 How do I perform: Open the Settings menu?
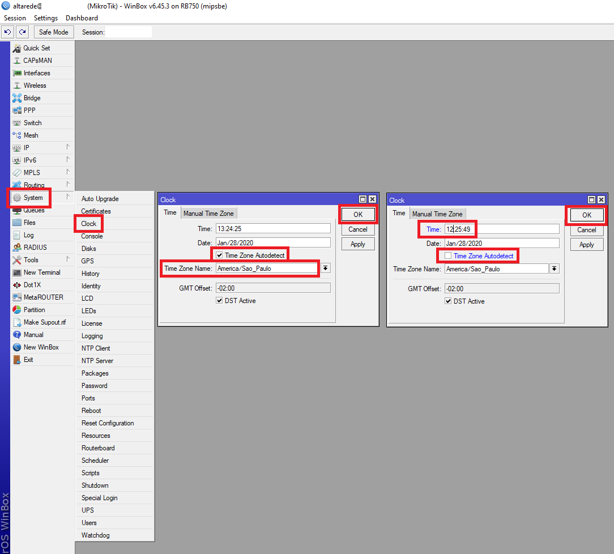(x=46, y=18)
